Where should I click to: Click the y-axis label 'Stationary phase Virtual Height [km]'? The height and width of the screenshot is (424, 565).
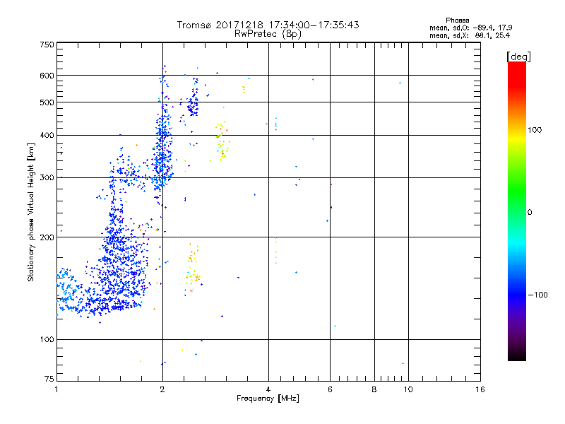31,213
